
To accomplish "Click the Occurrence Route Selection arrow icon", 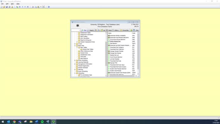I will (109, 40).
